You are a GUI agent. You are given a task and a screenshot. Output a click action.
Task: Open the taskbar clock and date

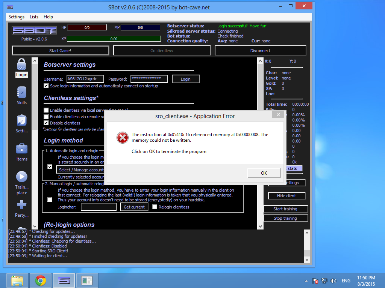(x=366, y=281)
